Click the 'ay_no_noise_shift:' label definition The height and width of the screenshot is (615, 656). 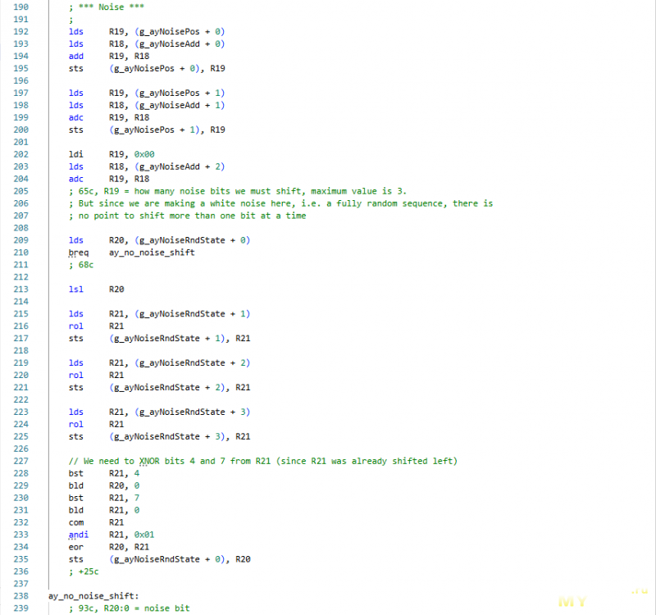click(93, 596)
